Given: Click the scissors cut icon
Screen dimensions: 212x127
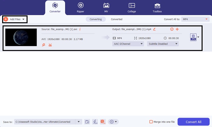Looking at the screenshot, I should [50, 45].
